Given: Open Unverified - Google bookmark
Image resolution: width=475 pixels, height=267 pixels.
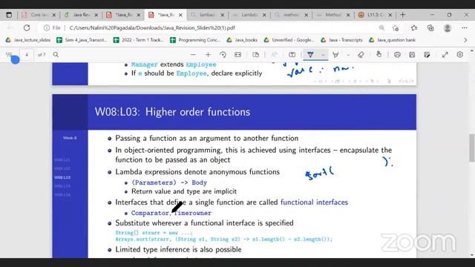Looking at the screenshot, I should click(x=289, y=40).
